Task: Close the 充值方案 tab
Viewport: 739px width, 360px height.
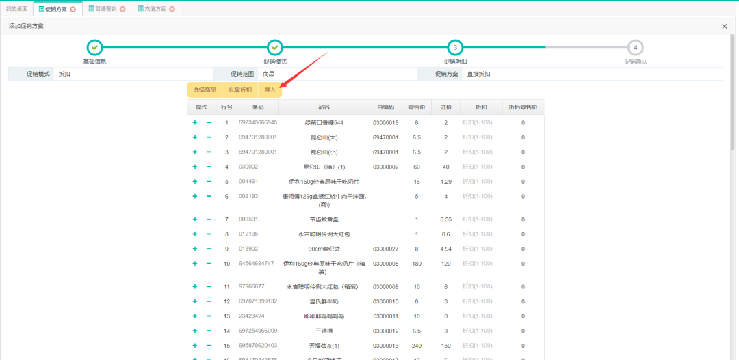Action: coord(172,9)
